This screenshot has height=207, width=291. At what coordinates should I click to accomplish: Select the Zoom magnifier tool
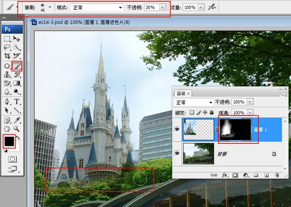(x=17, y=128)
